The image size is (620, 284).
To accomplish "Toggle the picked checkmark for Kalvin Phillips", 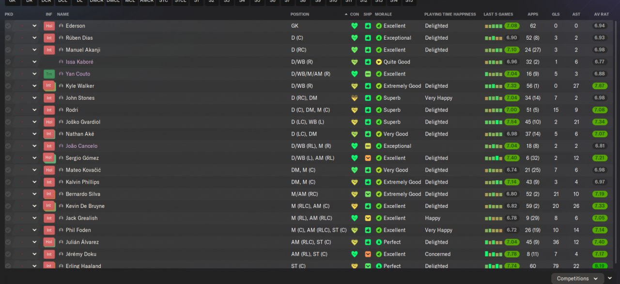I will (8, 182).
